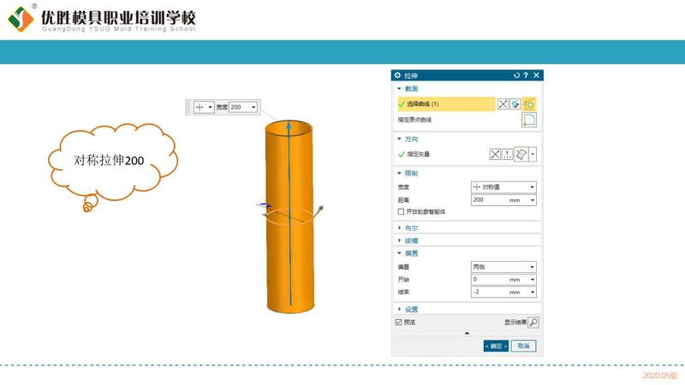The height and width of the screenshot is (385, 685).
Task: Click the orange circle section curve on cylinder
Action: (x=289, y=217)
